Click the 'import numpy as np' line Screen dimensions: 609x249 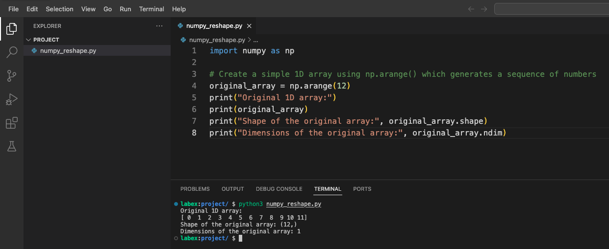pos(252,50)
